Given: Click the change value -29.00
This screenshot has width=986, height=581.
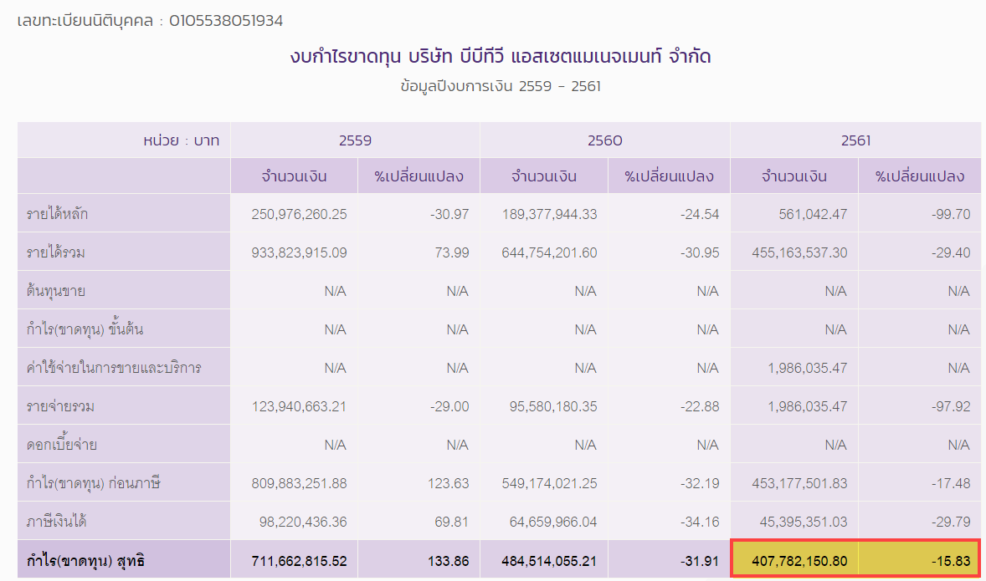Looking at the screenshot, I should pos(449,406).
